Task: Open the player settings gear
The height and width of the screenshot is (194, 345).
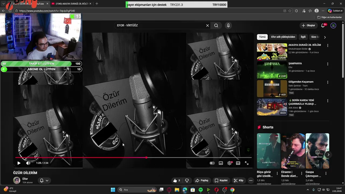Action: pos(229,163)
